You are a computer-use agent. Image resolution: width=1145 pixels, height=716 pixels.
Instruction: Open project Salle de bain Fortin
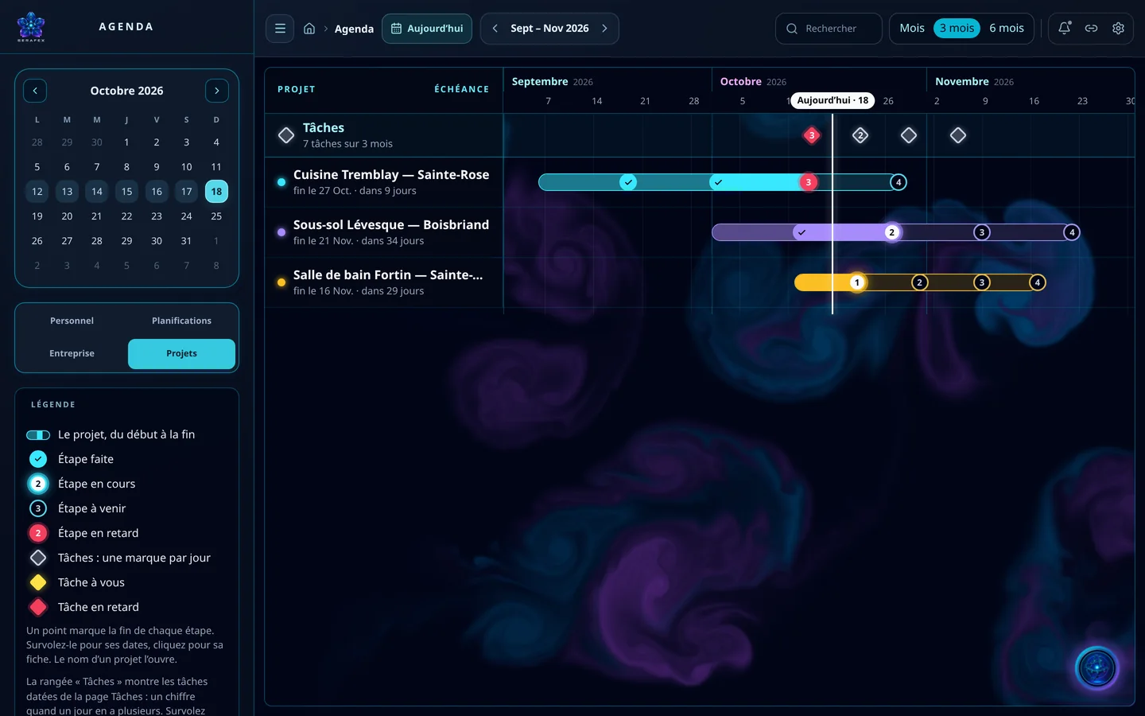(x=388, y=275)
